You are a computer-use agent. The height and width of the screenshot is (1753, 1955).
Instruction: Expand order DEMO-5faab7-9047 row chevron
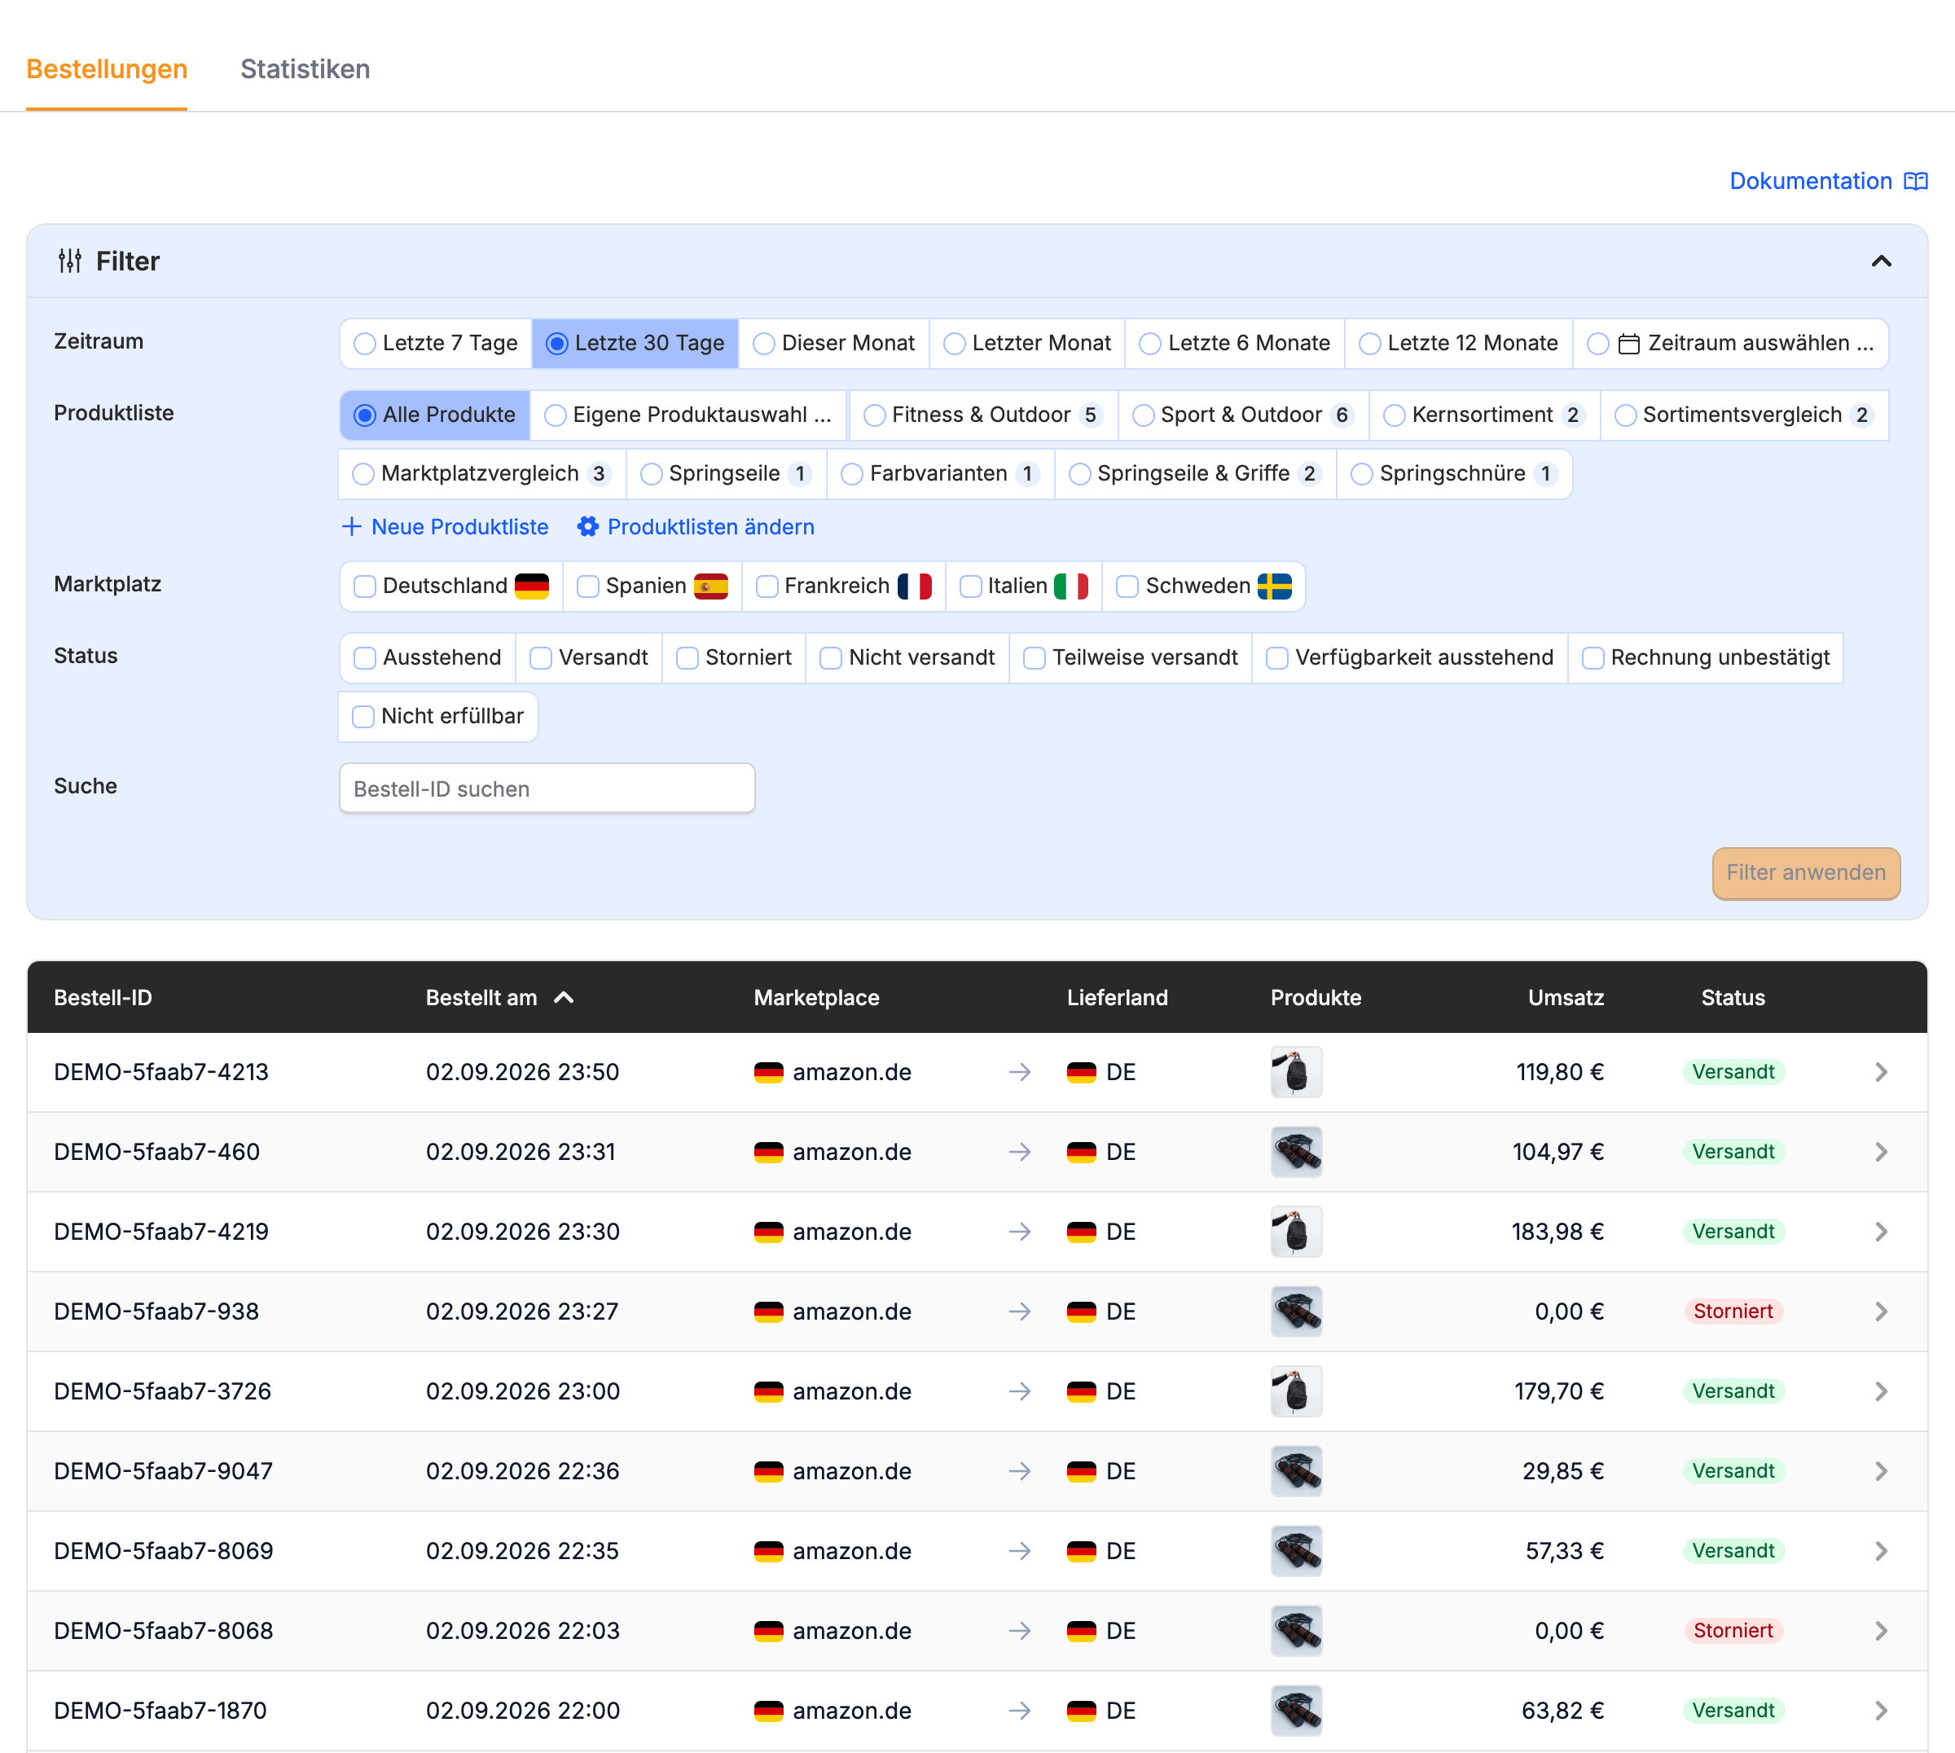pos(1881,1472)
